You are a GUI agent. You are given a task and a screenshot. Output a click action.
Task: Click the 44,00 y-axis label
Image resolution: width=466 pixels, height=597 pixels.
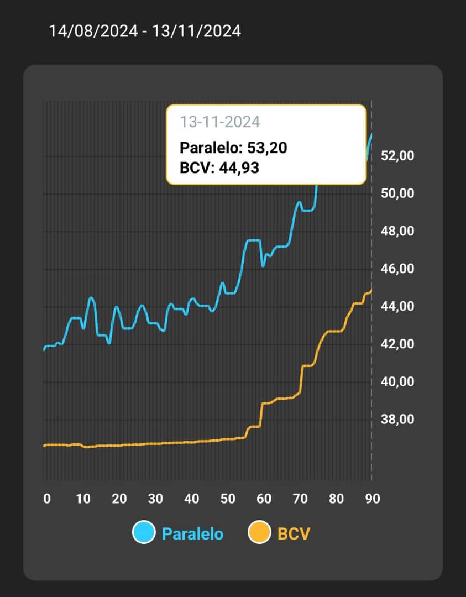pyautogui.click(x=397, y=306)
